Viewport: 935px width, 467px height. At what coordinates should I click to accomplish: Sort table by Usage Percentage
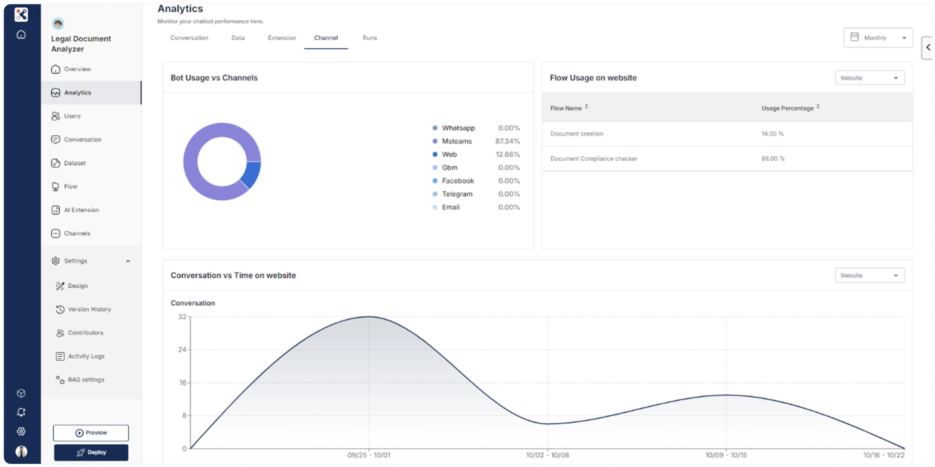point(818,107)
